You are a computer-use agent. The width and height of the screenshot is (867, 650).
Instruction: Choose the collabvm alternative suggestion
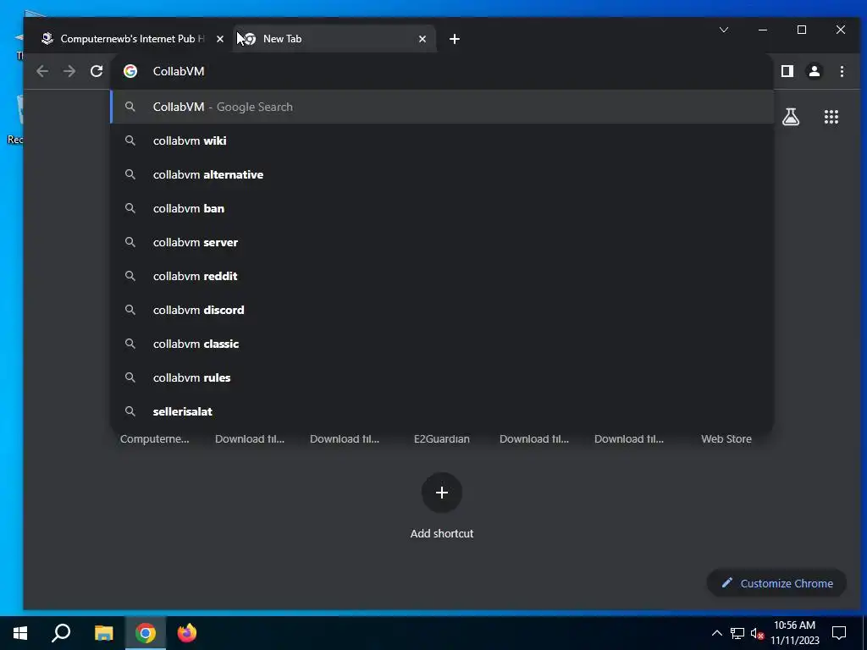click(x=442, y=174)
